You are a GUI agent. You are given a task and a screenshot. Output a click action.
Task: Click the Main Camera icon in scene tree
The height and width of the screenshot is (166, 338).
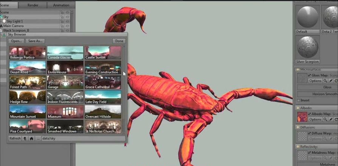point(2,26)
